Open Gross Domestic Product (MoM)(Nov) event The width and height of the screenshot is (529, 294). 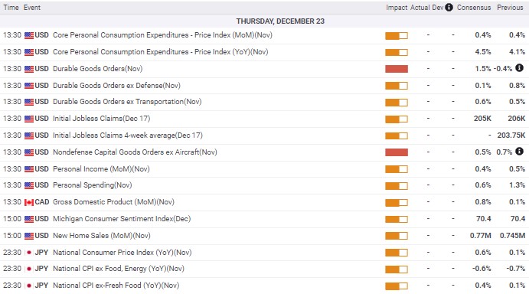point(114,202)
